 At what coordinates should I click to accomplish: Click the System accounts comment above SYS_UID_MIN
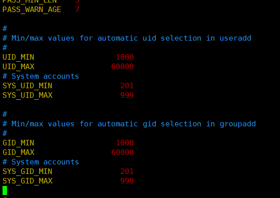(41, 76)
